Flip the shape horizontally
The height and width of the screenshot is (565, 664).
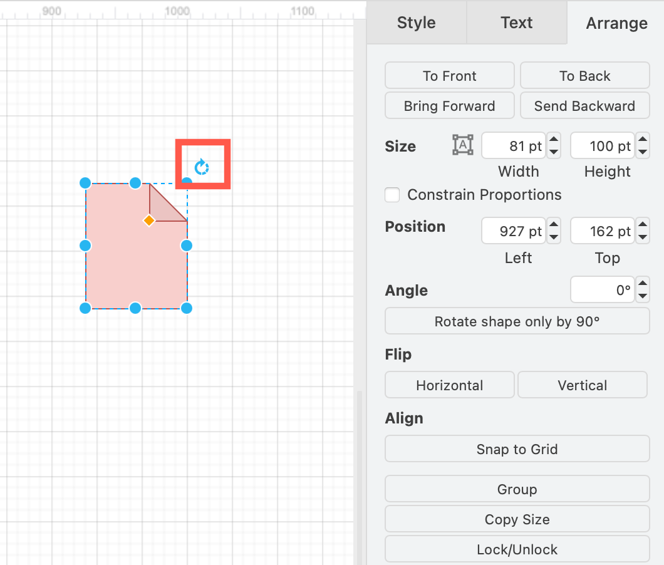click(x=449, y=385)
